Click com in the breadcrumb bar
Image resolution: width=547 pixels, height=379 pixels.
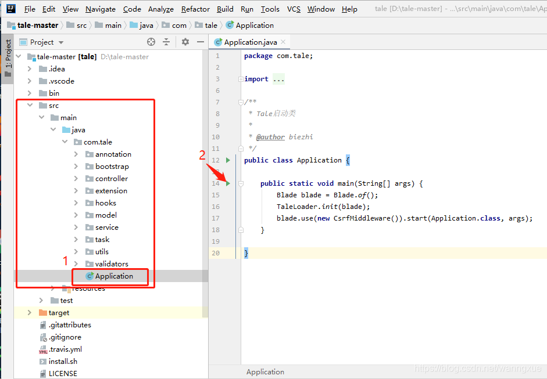[174, 26]
